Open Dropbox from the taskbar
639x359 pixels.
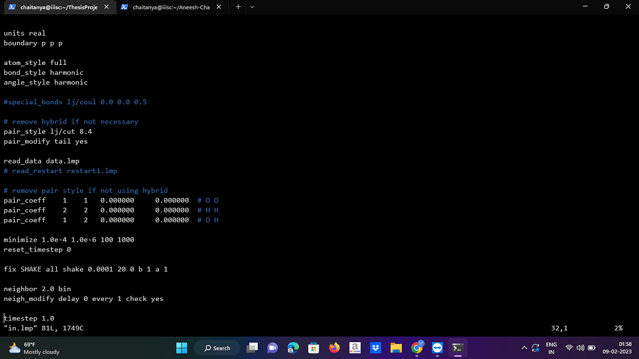click(x=376, y=348)
